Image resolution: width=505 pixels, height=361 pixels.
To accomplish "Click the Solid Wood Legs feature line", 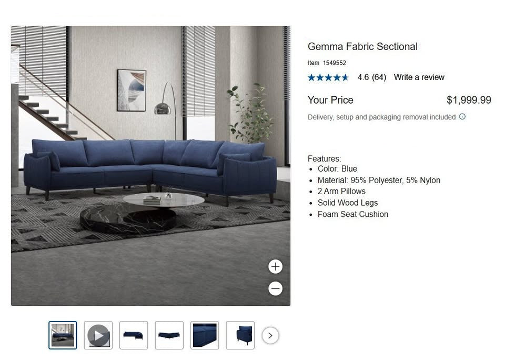I will pos(348,203).
